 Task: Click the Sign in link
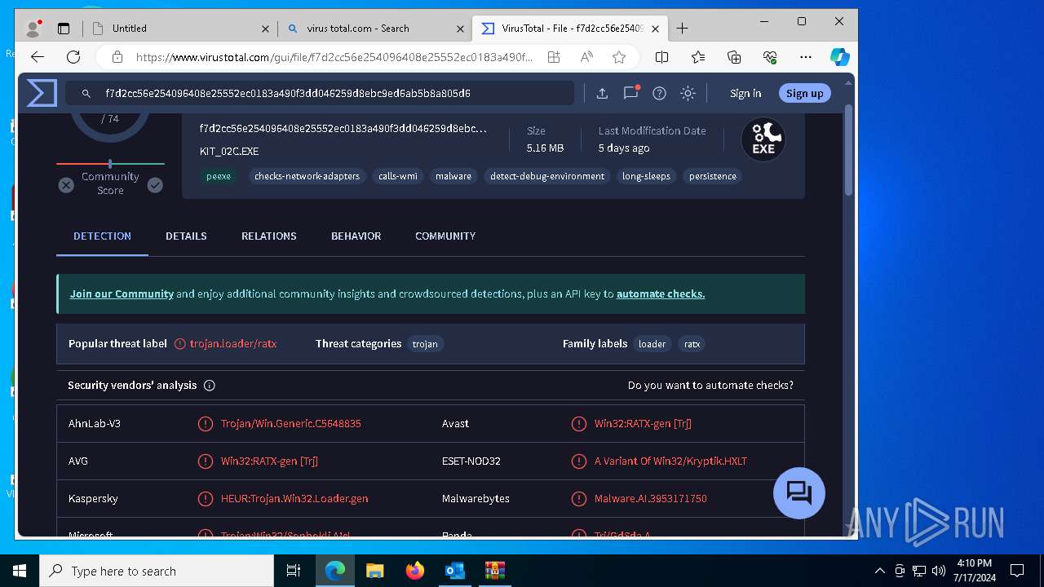[745, 93]
